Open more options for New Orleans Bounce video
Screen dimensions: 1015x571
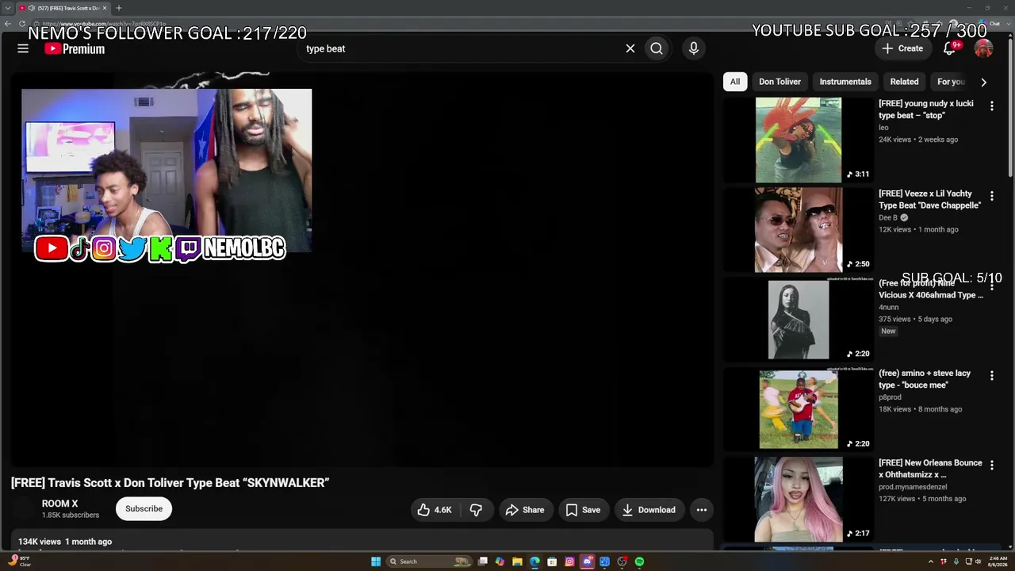tap(991, 466)
